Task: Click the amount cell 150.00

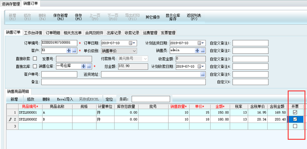Action: click(220, 112)
